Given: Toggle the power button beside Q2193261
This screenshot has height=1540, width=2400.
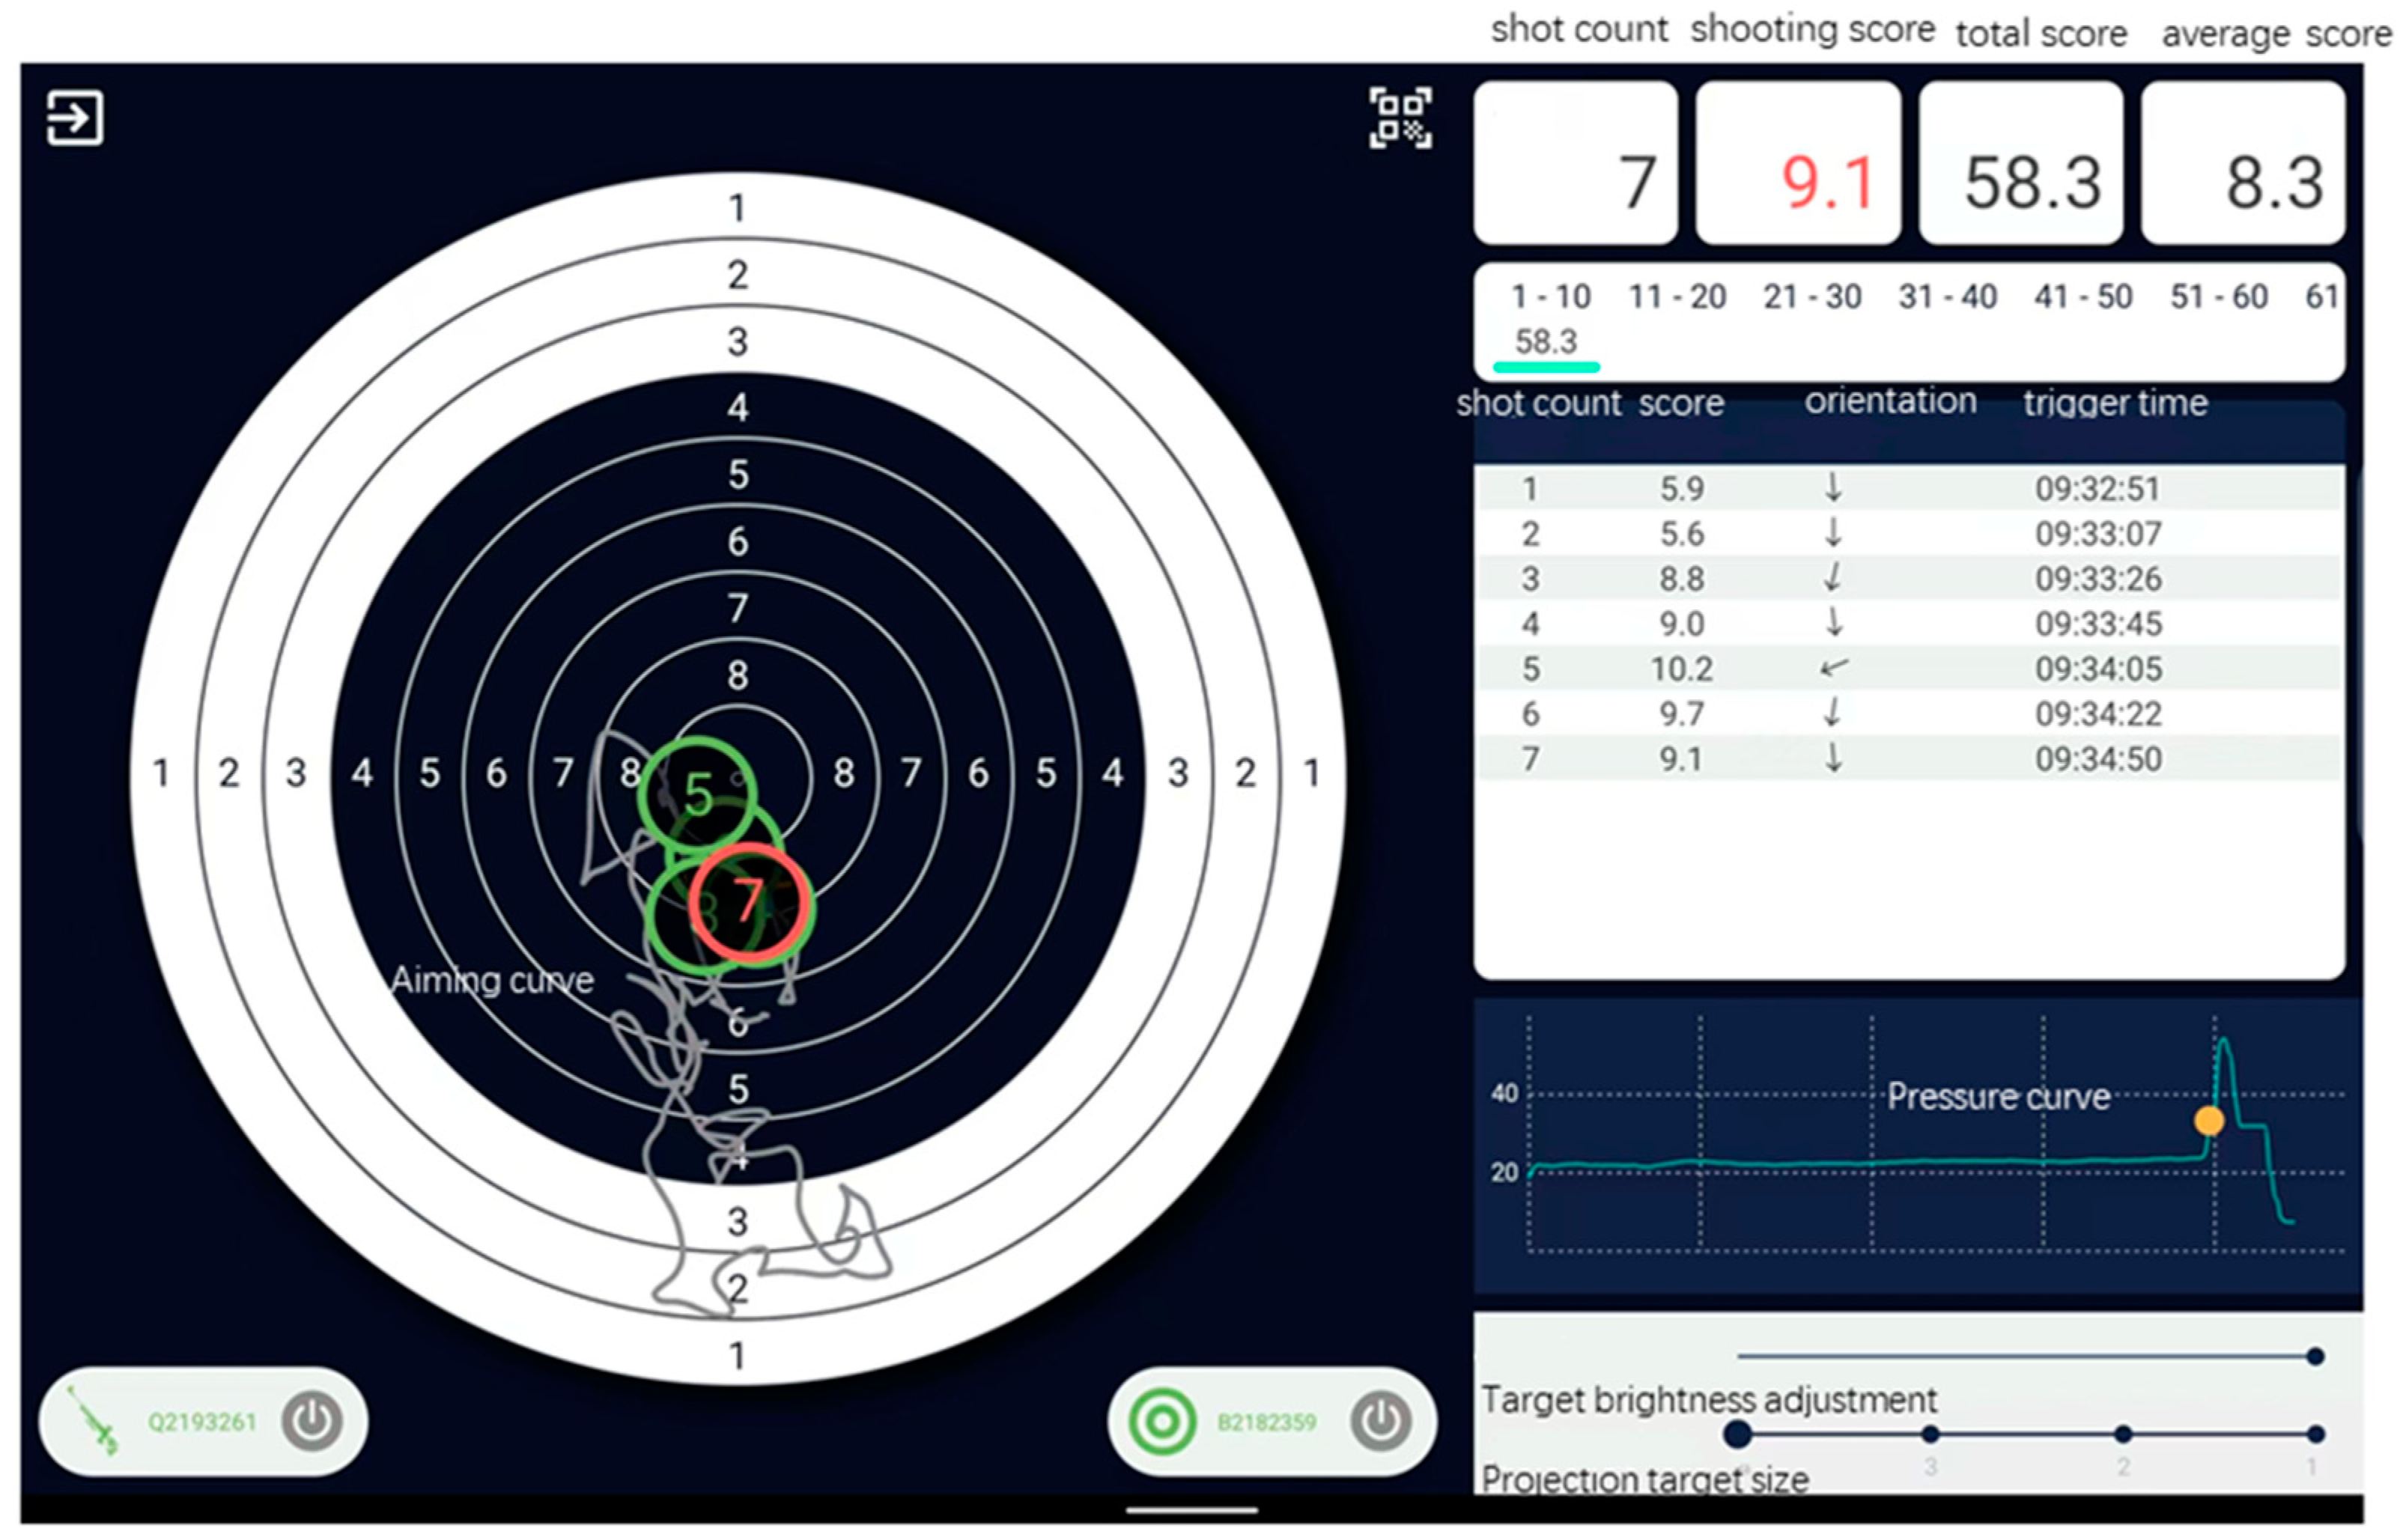Looking at the screenshot, I should 311,1420.
